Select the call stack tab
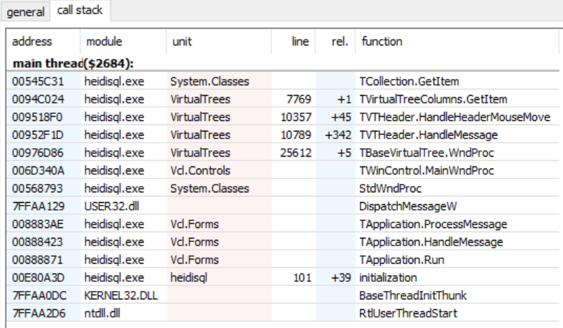This screenshot has height=328, width=563. [80, 10]
